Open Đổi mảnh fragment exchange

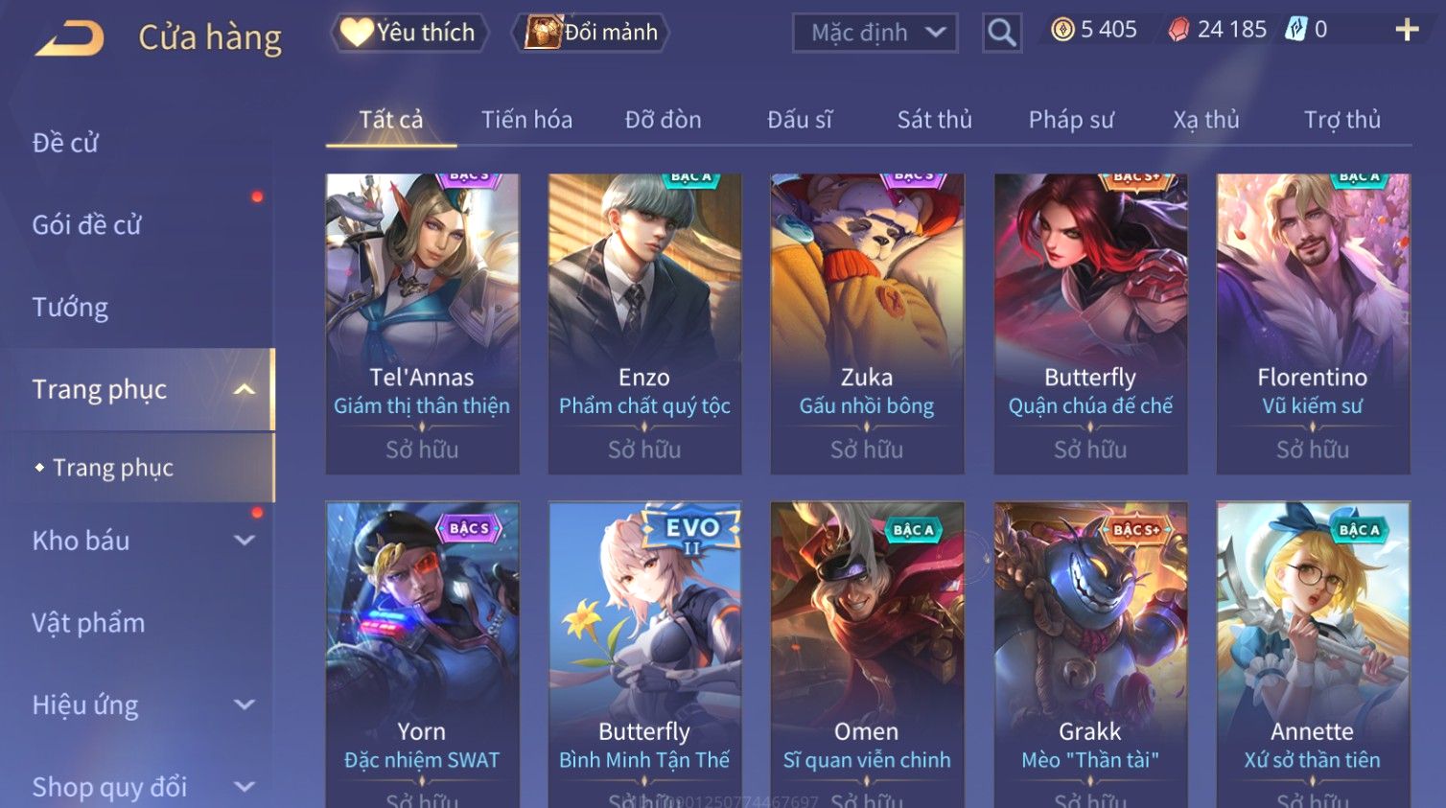tap(591, 33)
